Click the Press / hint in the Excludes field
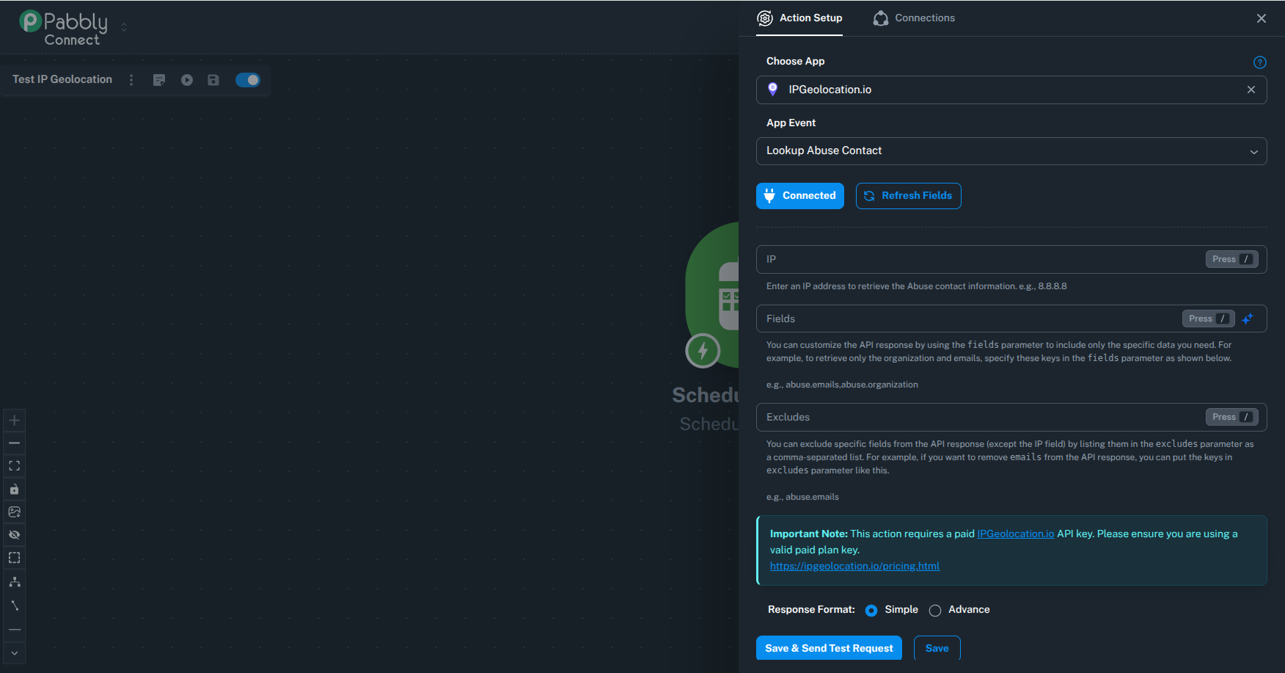The height and width of the screenshot is (673, 1285). [x=1232, y=417]
